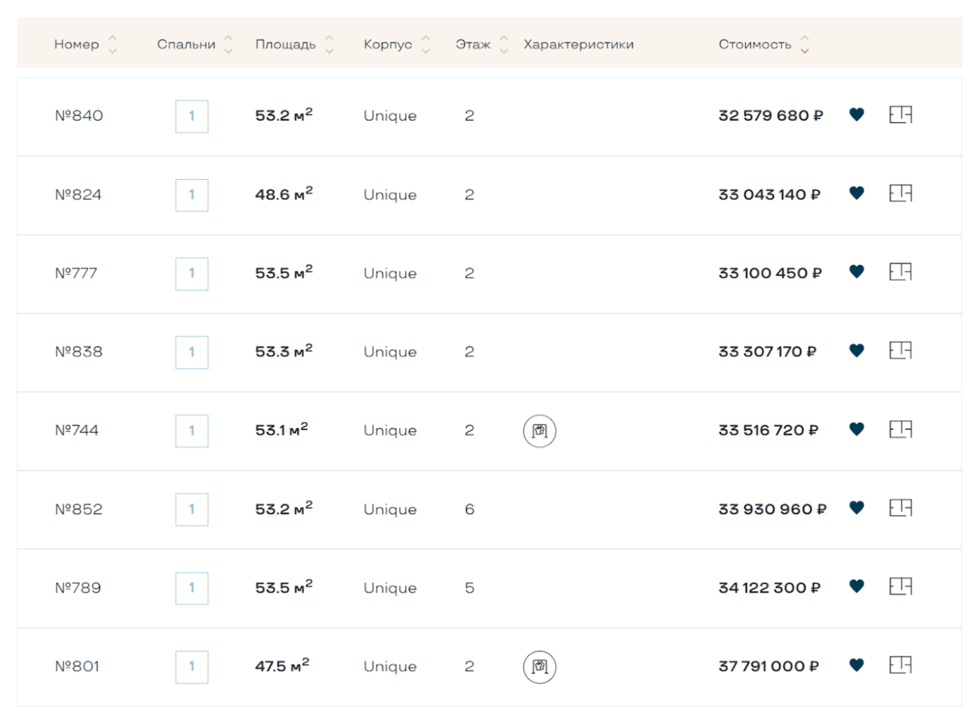Click floor value 5 in row №789

click(x=470, y=587)
